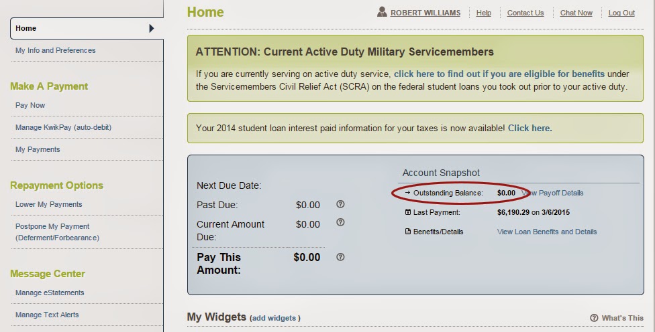Click the document icon next to Benefits/Details
Viewport: 655px width, 332px height.
coord(408,231)
